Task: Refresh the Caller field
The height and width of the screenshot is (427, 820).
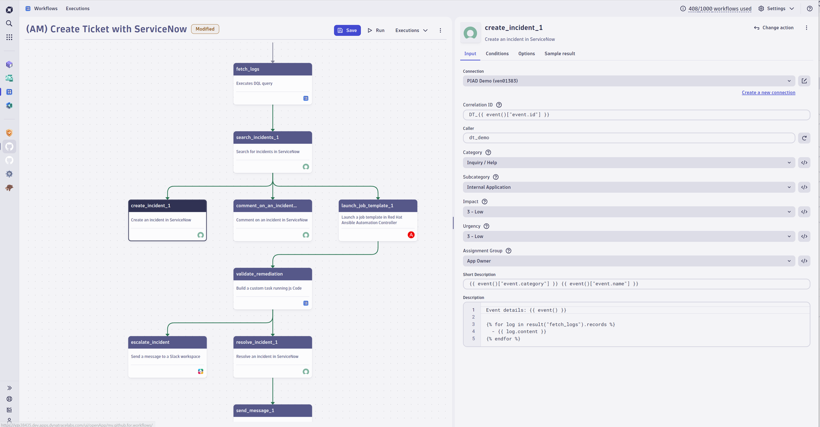Action: click(x=804, y=138)
